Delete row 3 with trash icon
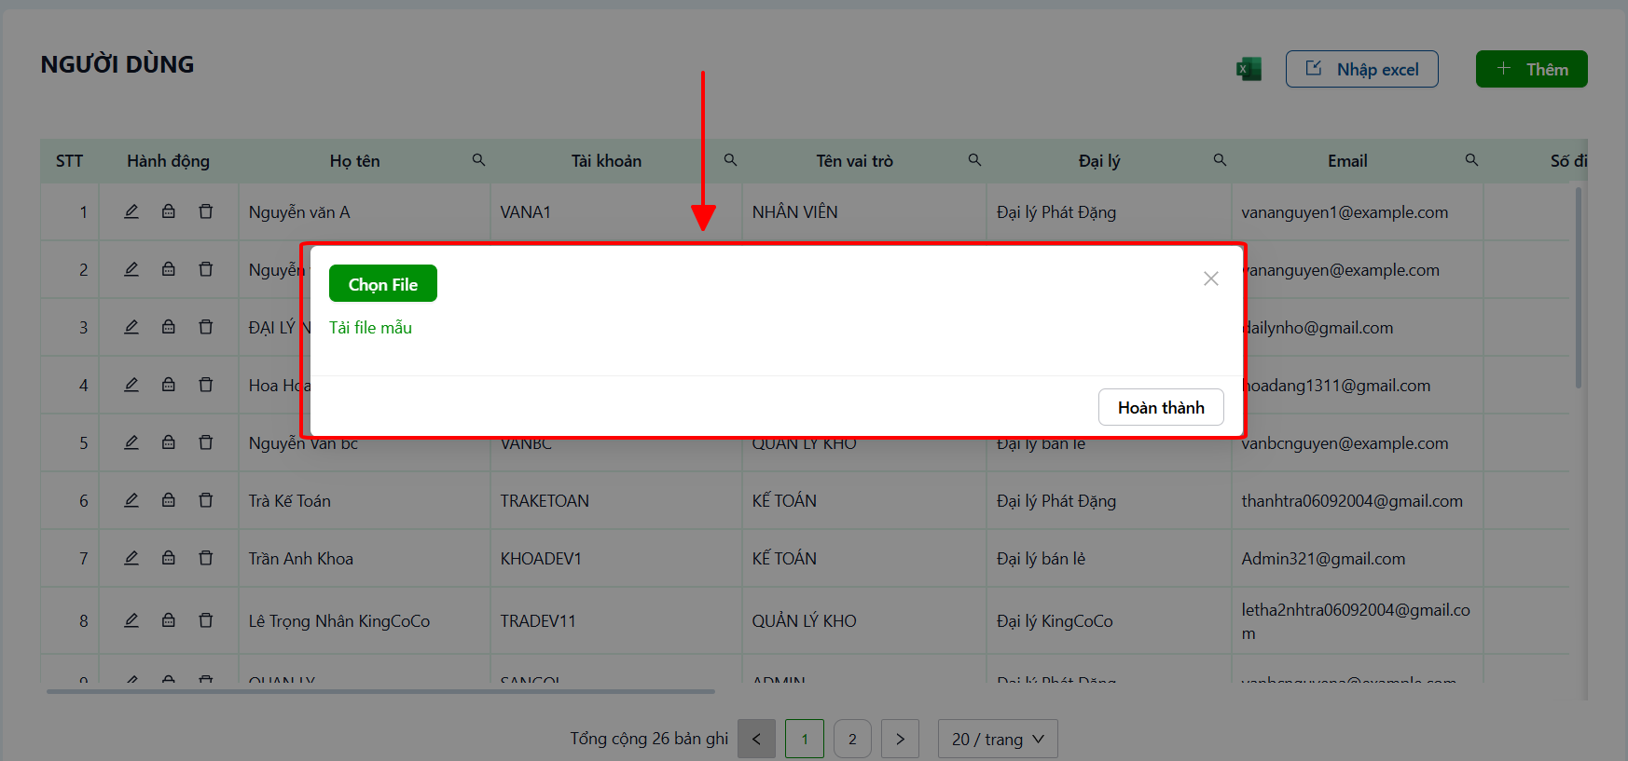Viewport: 1628px width, 761px height. [206, 327]
